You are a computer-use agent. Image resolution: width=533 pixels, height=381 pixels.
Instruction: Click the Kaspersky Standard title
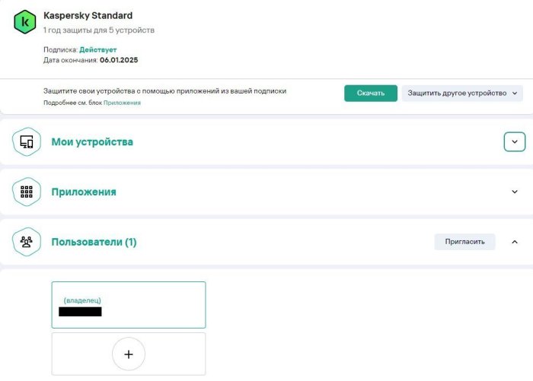tap(88, 15)
